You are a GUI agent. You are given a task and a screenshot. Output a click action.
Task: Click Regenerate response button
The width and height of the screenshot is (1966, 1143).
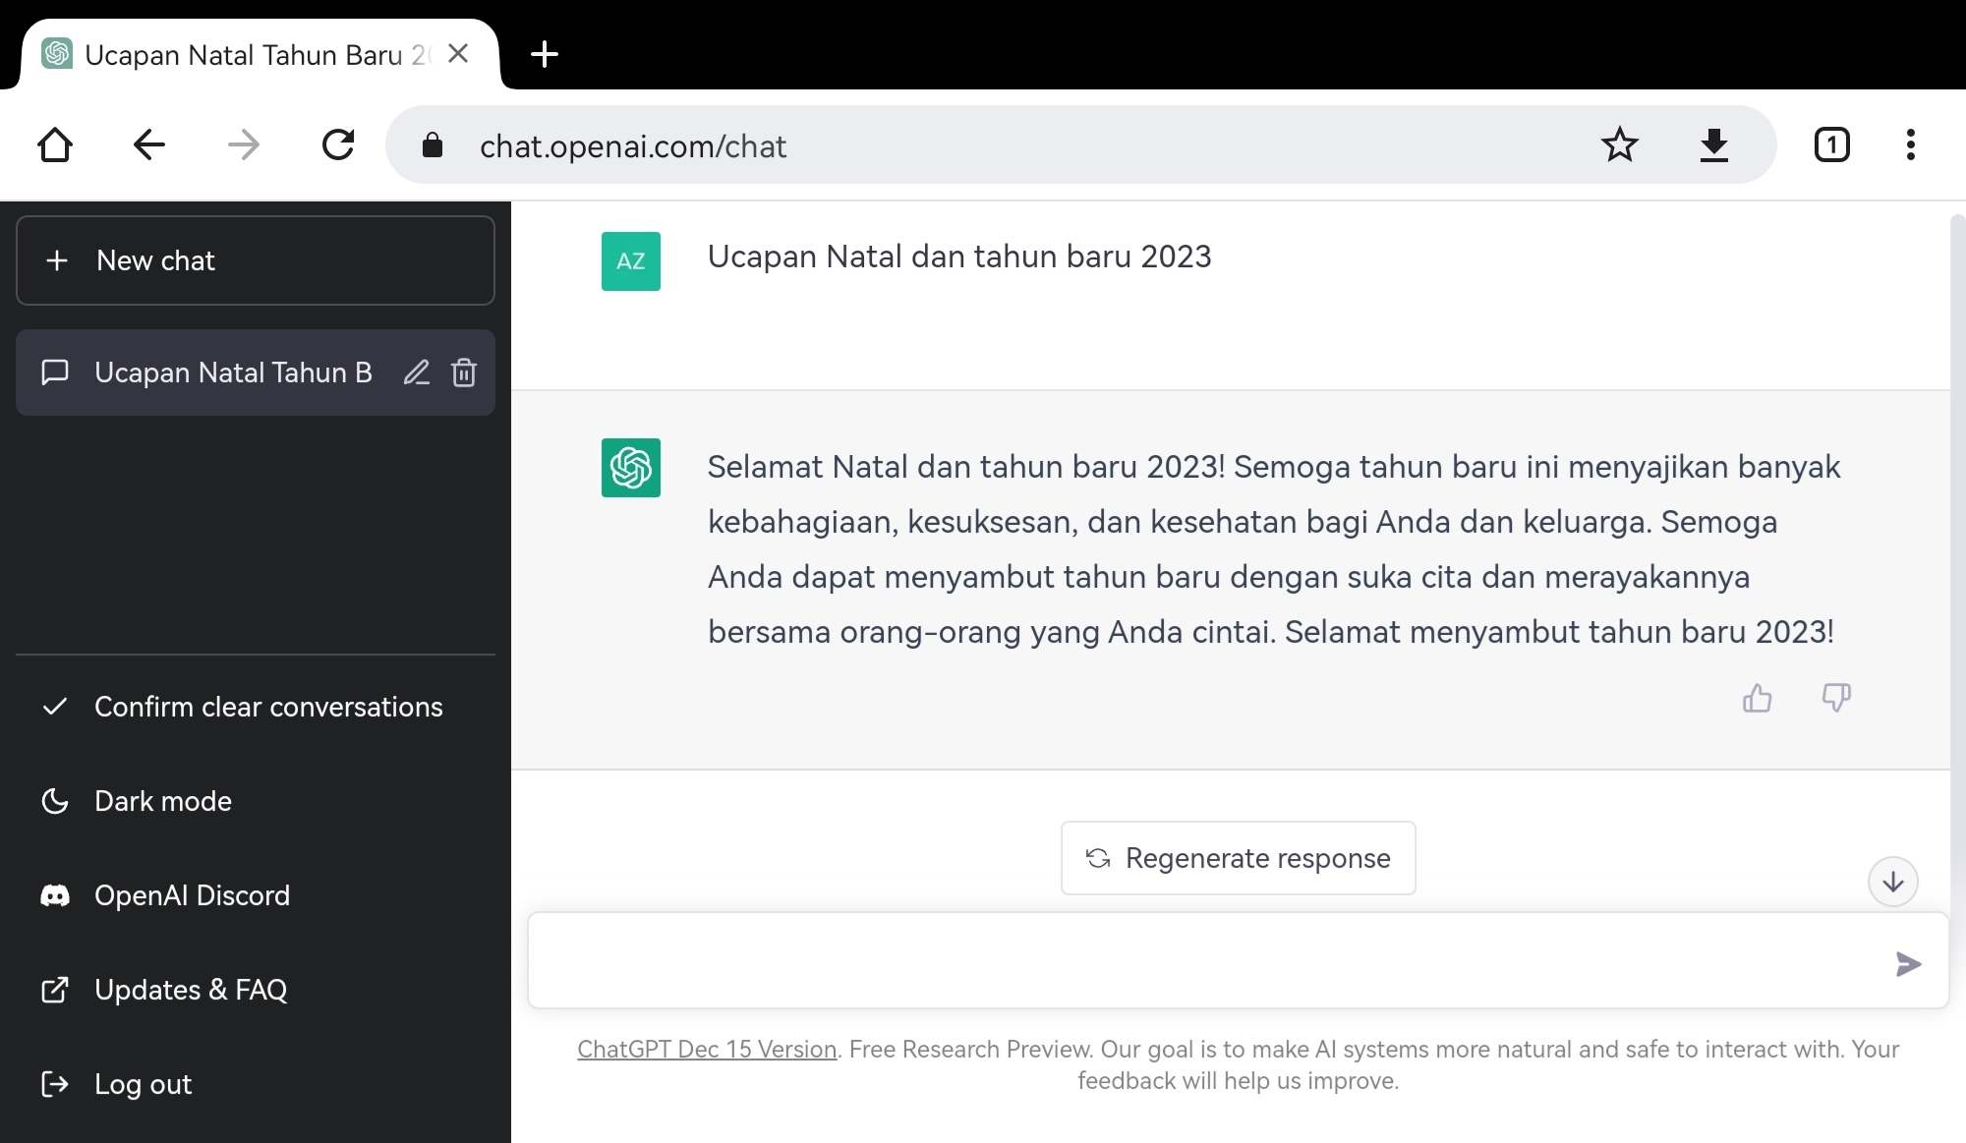point(1238,858)
